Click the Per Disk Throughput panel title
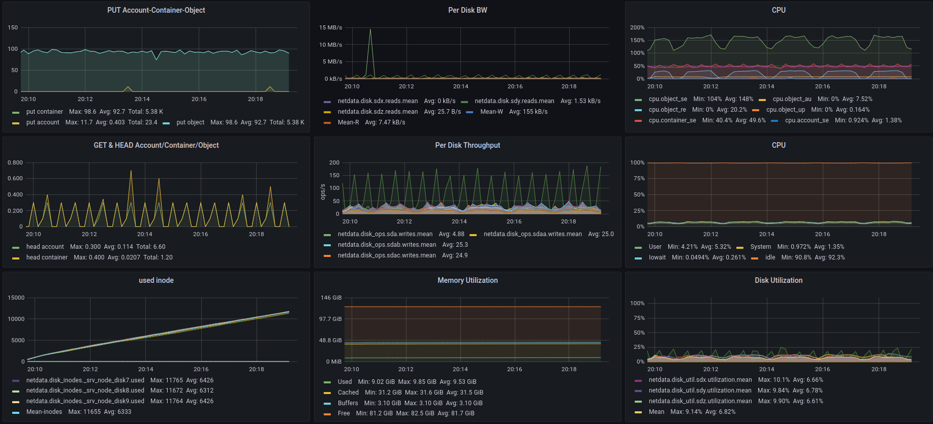Screen dimensions: 933x424 [467, 145]
